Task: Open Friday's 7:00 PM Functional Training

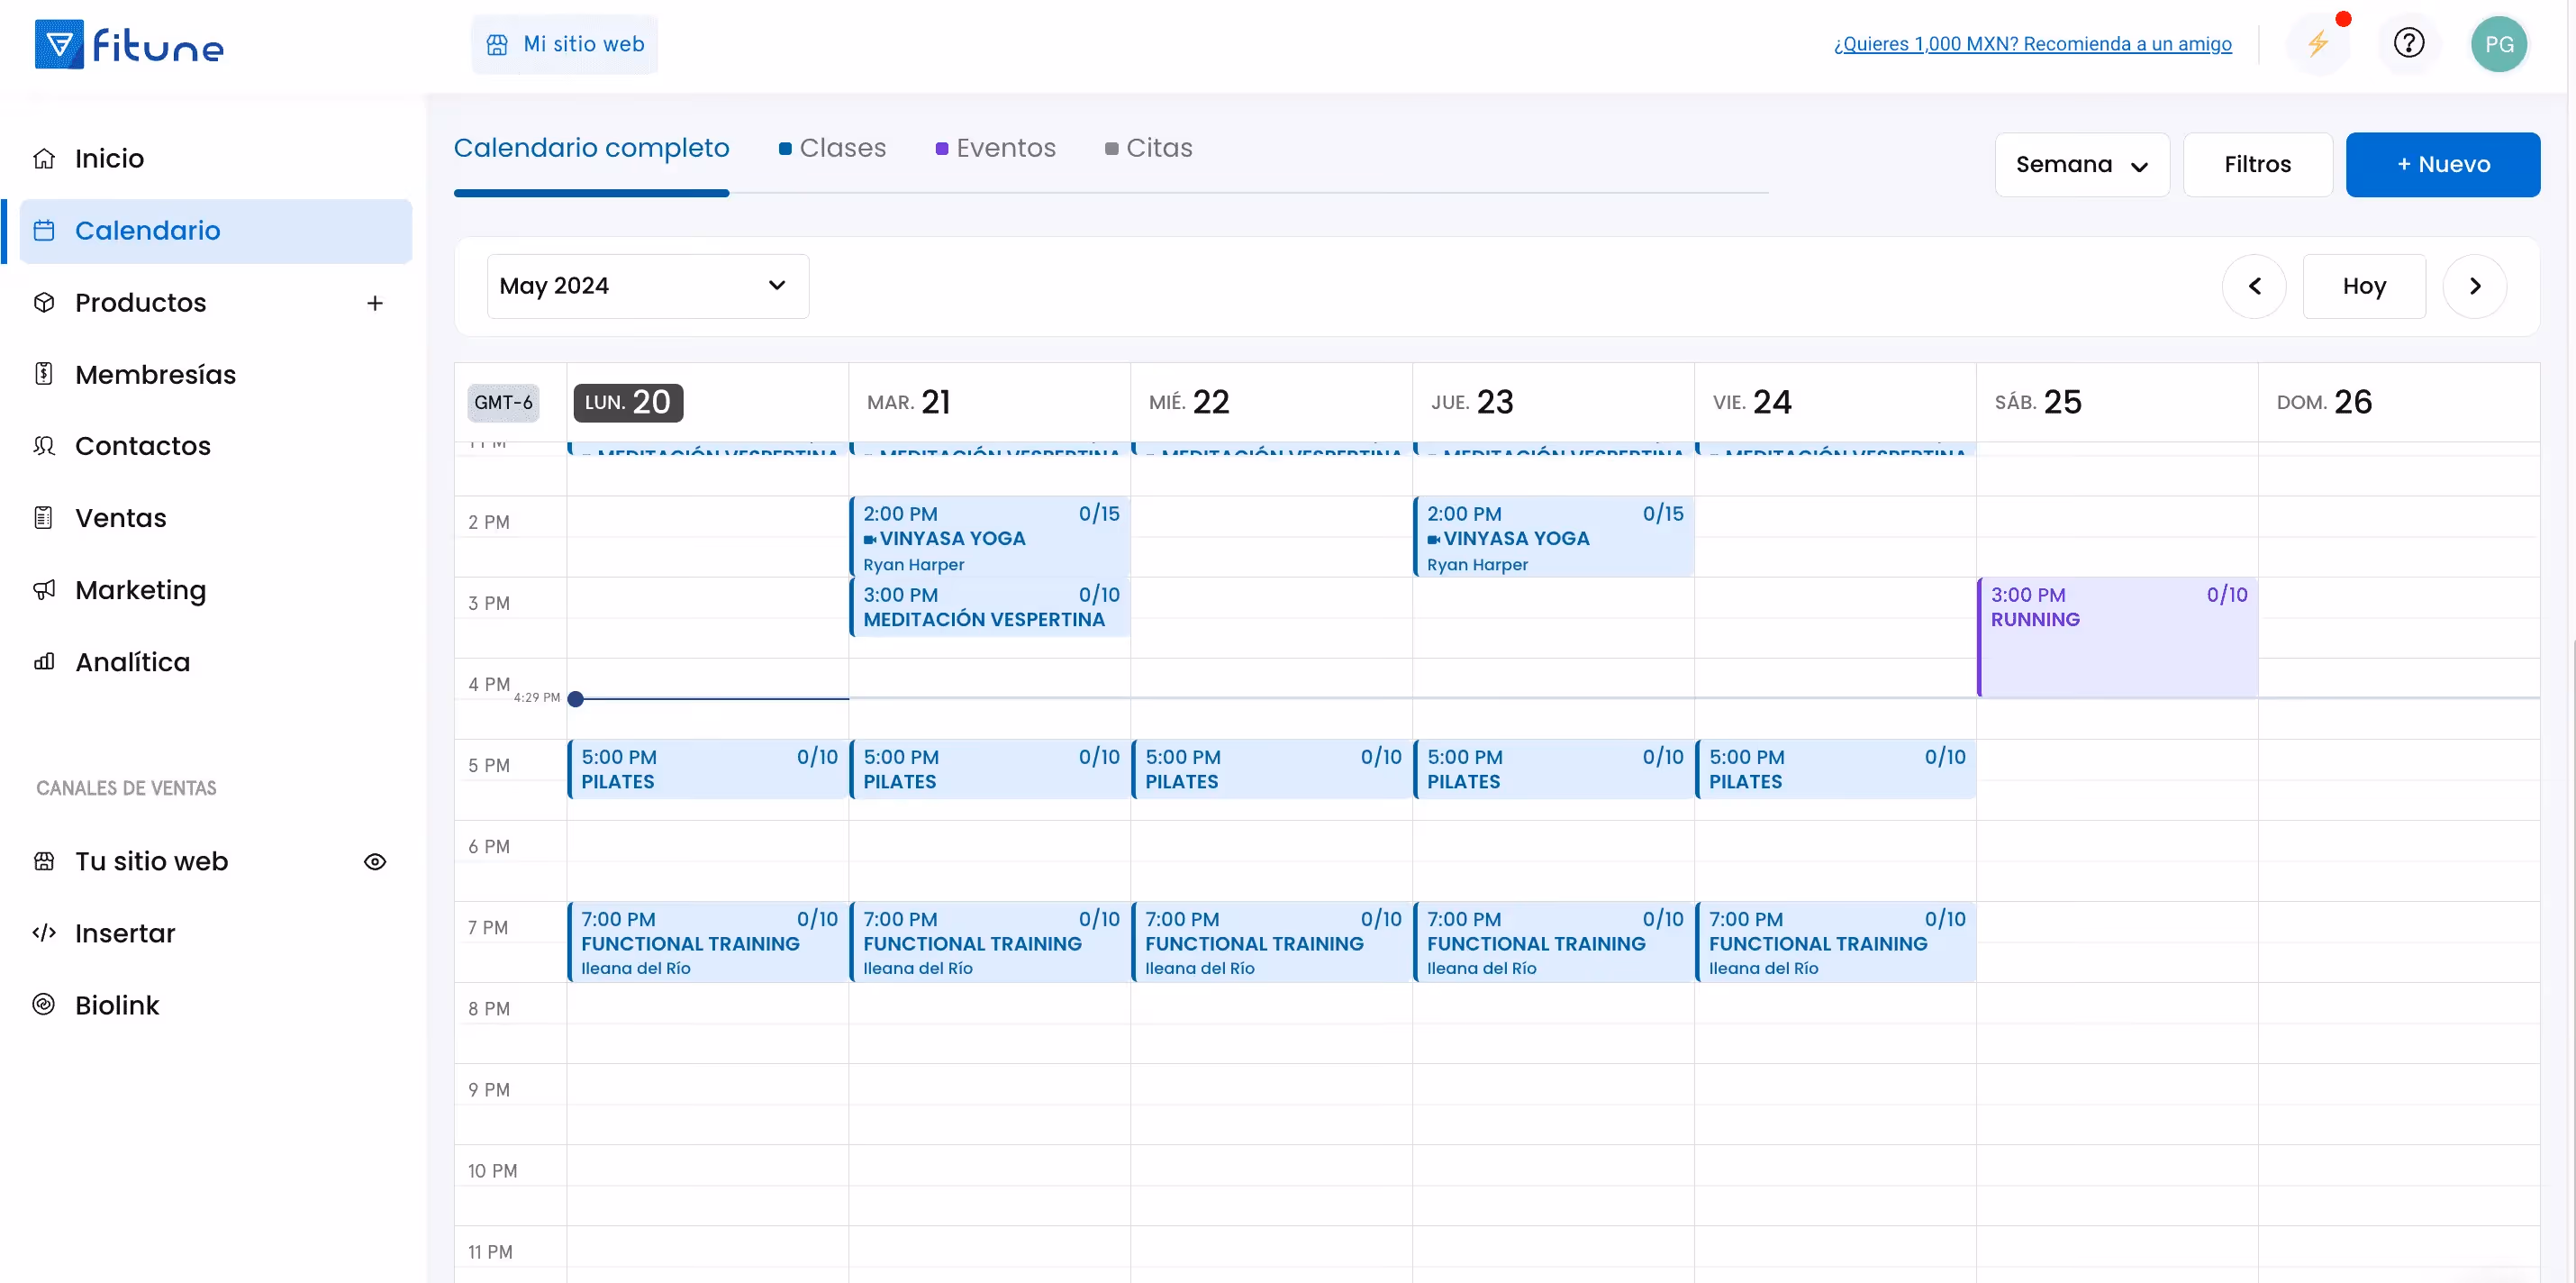Action: [x=1836, y=942]
